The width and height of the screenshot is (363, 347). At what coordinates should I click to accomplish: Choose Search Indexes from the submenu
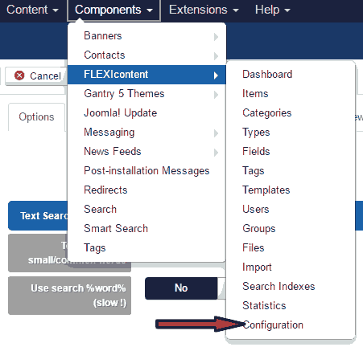point(278,286)
